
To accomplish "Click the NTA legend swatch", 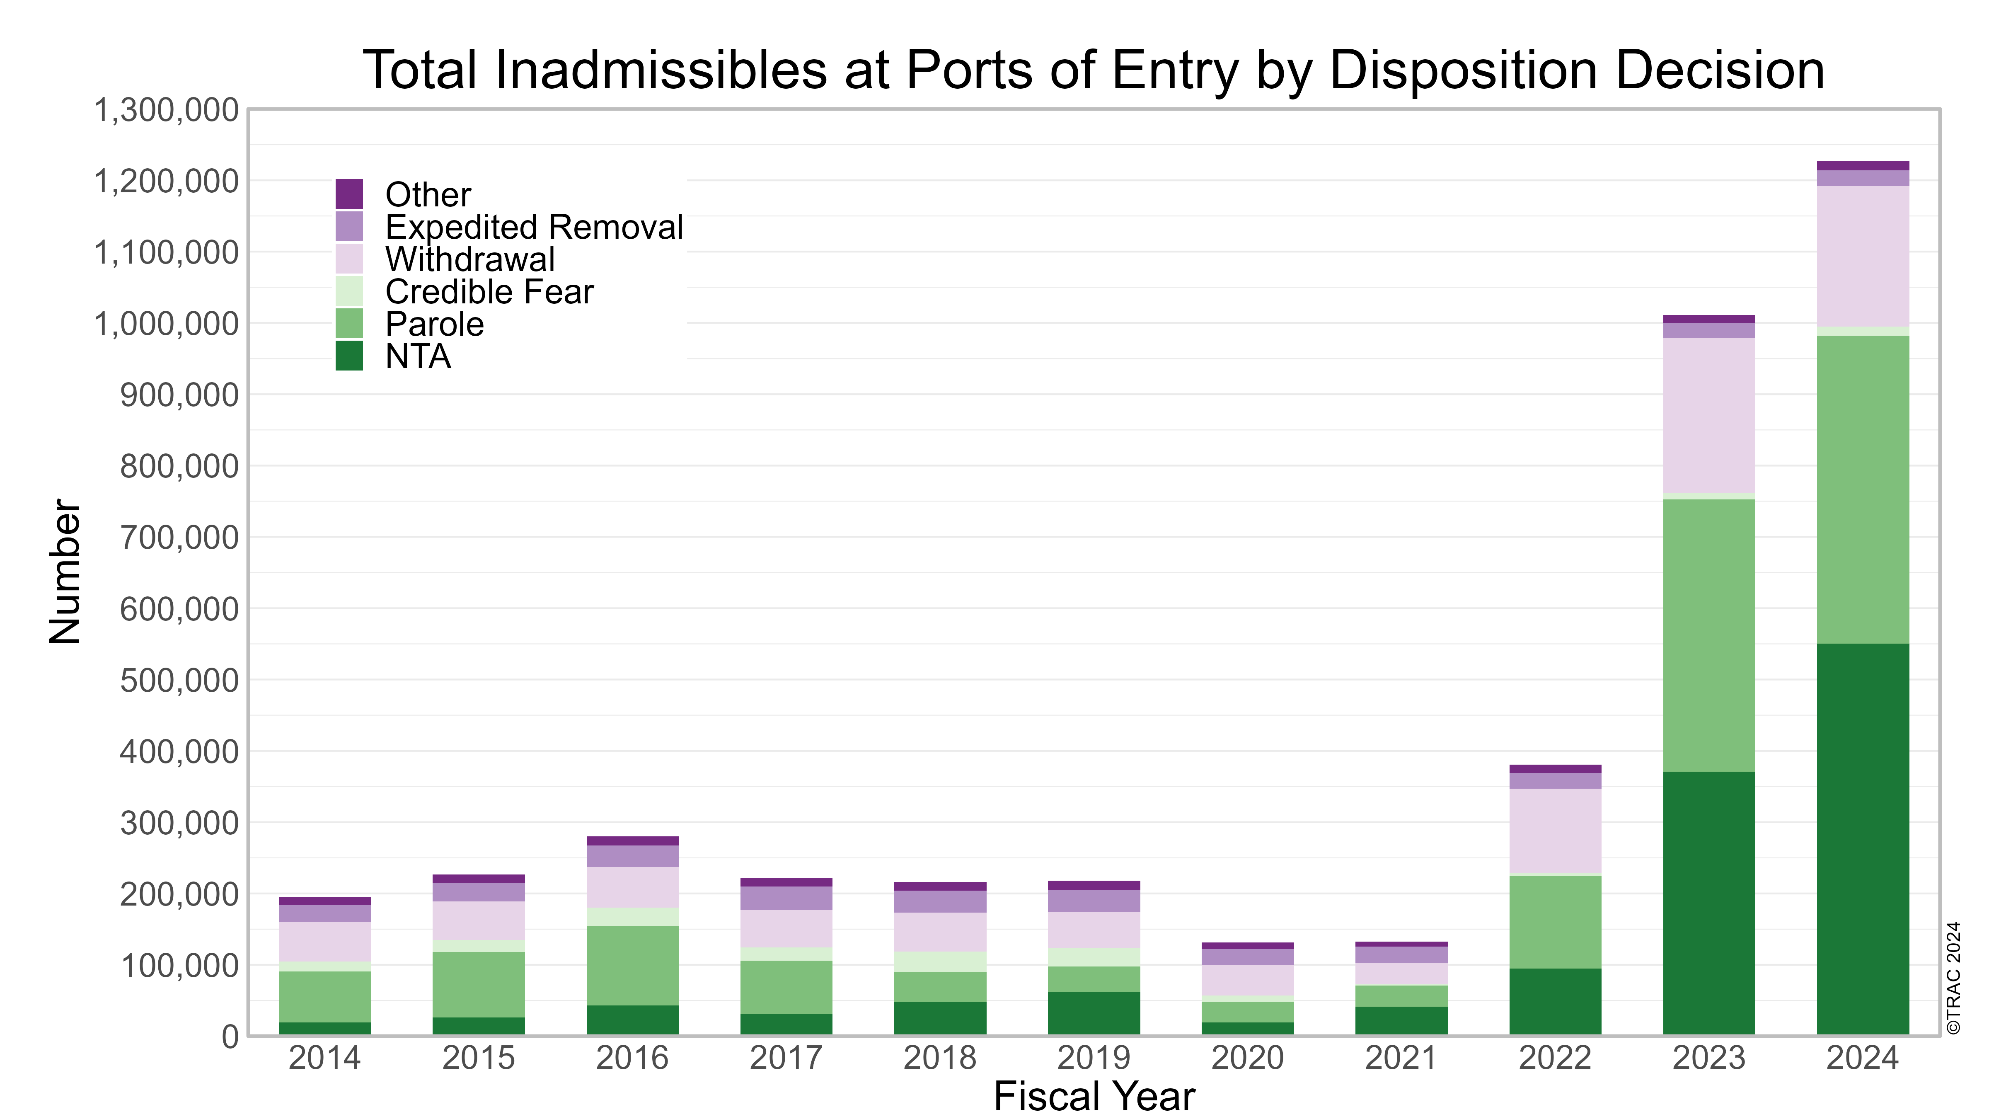I will click(349, 356).
